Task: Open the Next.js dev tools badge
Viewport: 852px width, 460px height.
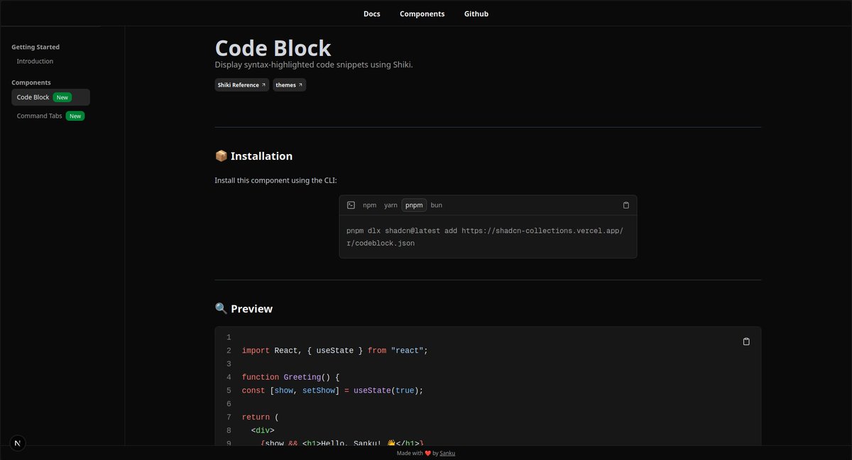Action: 18,443
